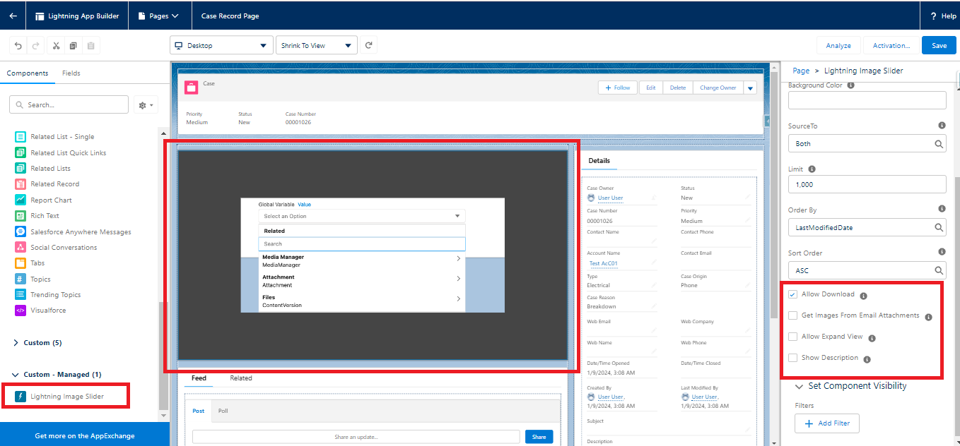Screen dimensions: 960x446
Task: Enable Allow Expand View checkbox
Action: pos(792,337)
